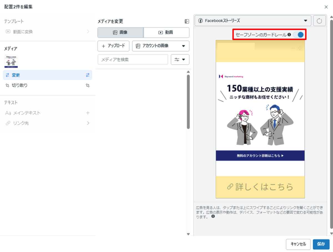Viewport: 333px width, 252px height.
Task: Expand the リンク先 chevron
Action: tap(88, 123)
